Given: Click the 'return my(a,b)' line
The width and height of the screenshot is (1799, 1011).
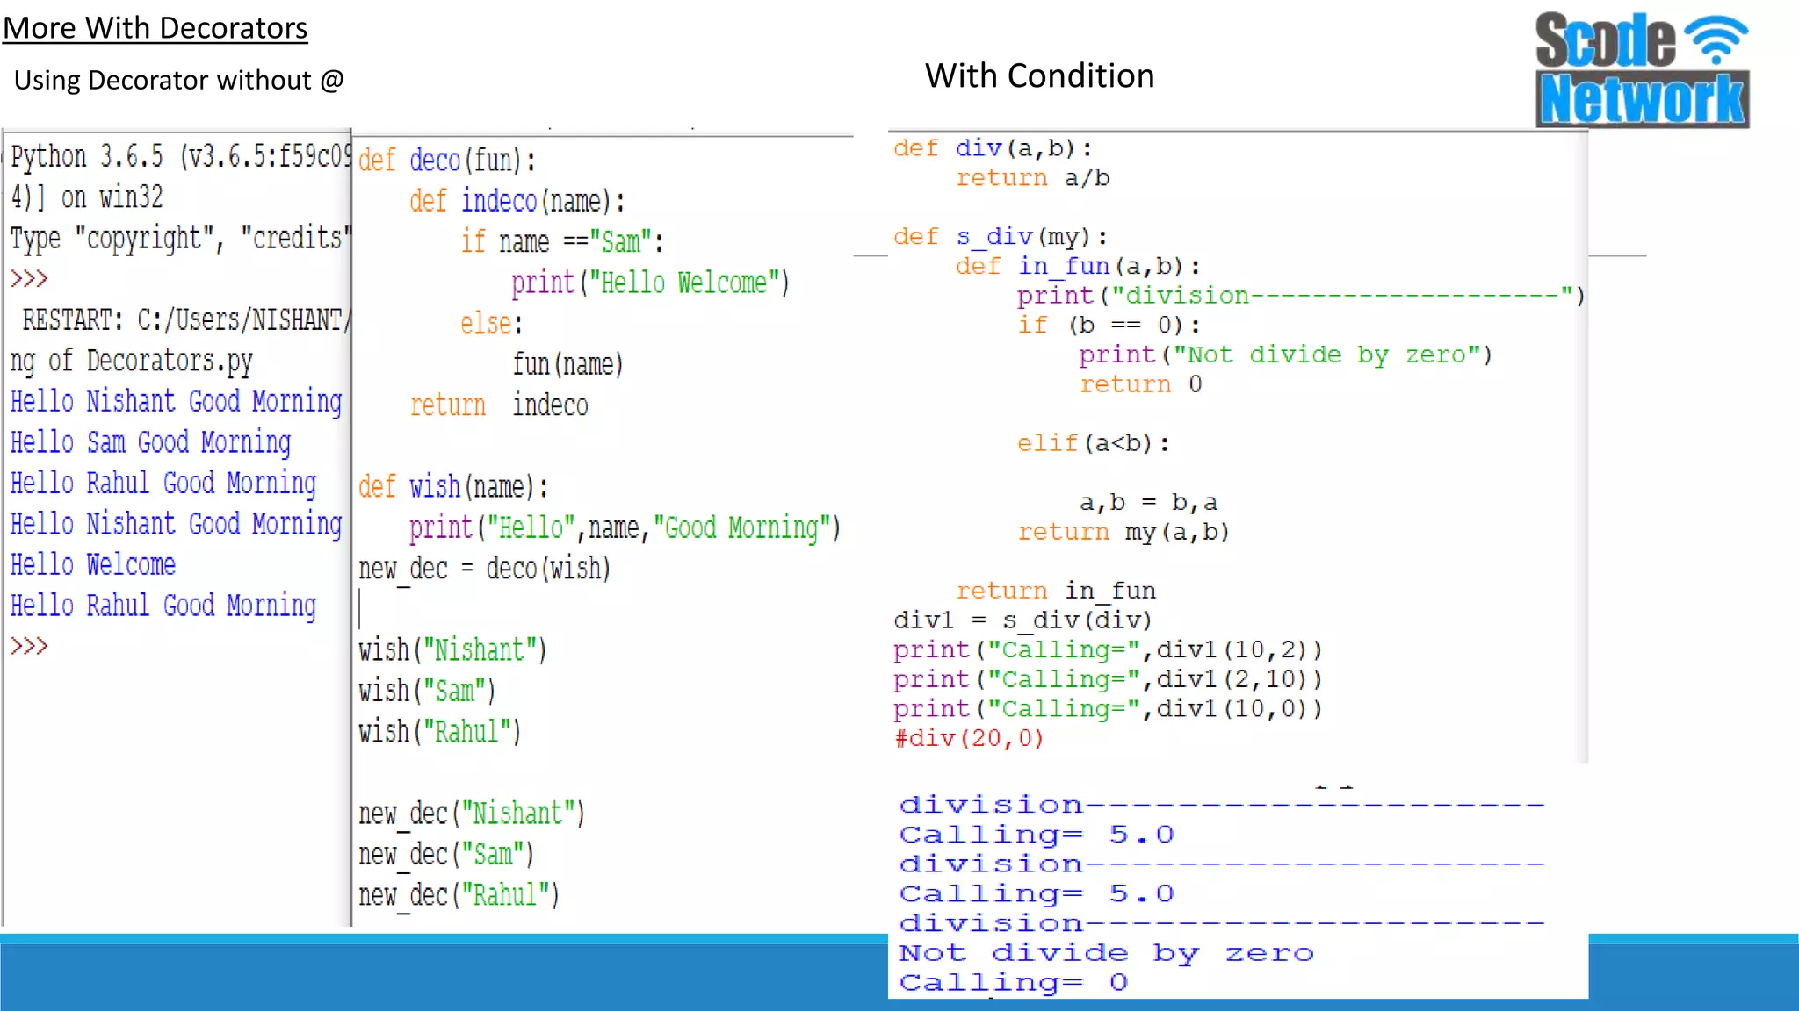Looking at the screenshot, I should pos(1123,532).
